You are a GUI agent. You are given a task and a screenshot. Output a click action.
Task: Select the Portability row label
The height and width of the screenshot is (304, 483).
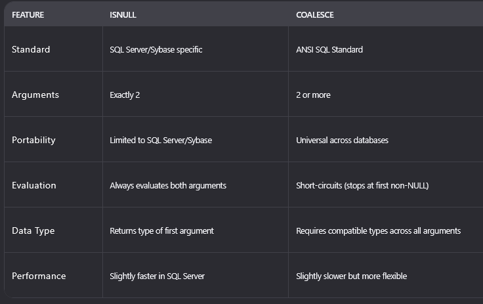33,140
